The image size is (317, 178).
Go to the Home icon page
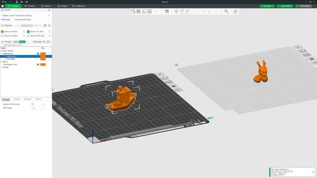2,6
